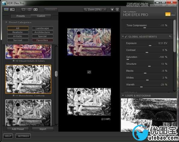Select the Architecture preset category
The height and width of the screenshot is (142, 179).
42,32
